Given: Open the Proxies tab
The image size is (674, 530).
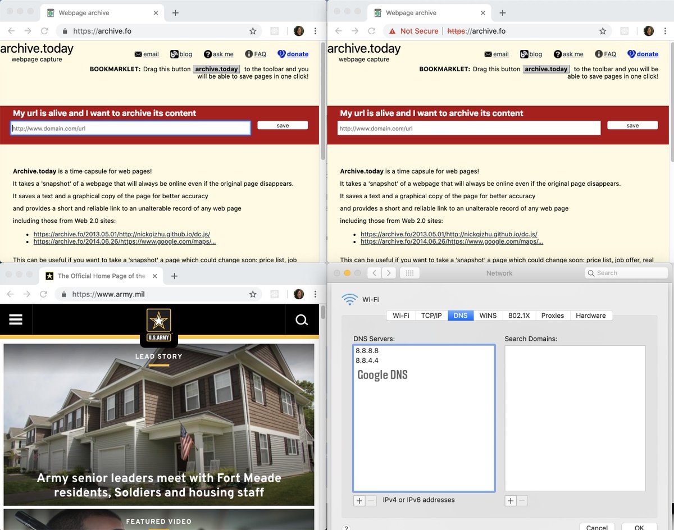Looking at the screenshot, I should click(x=553, y=316).
